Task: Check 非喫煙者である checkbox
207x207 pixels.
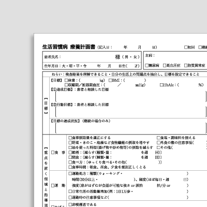Action: click(x=70, y=204)
